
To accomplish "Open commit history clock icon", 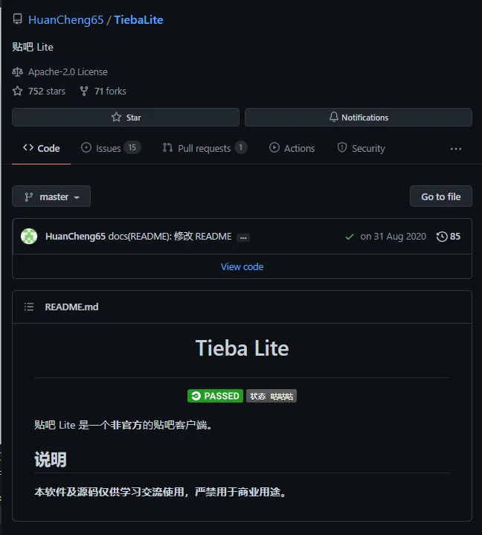I will point(442,237).
